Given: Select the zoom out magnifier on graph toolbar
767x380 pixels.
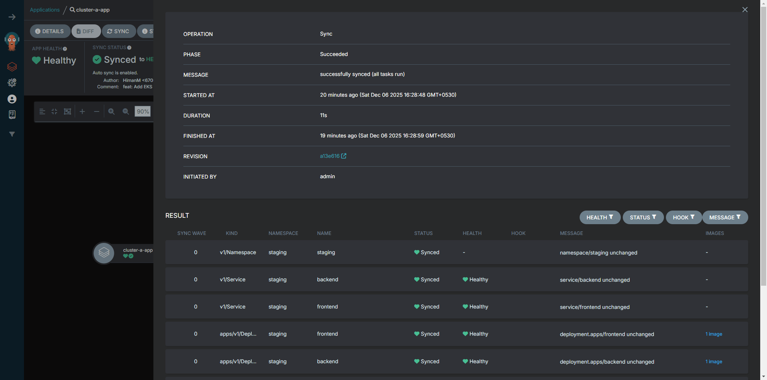Looking at the screenshot, I should (126, 111).
